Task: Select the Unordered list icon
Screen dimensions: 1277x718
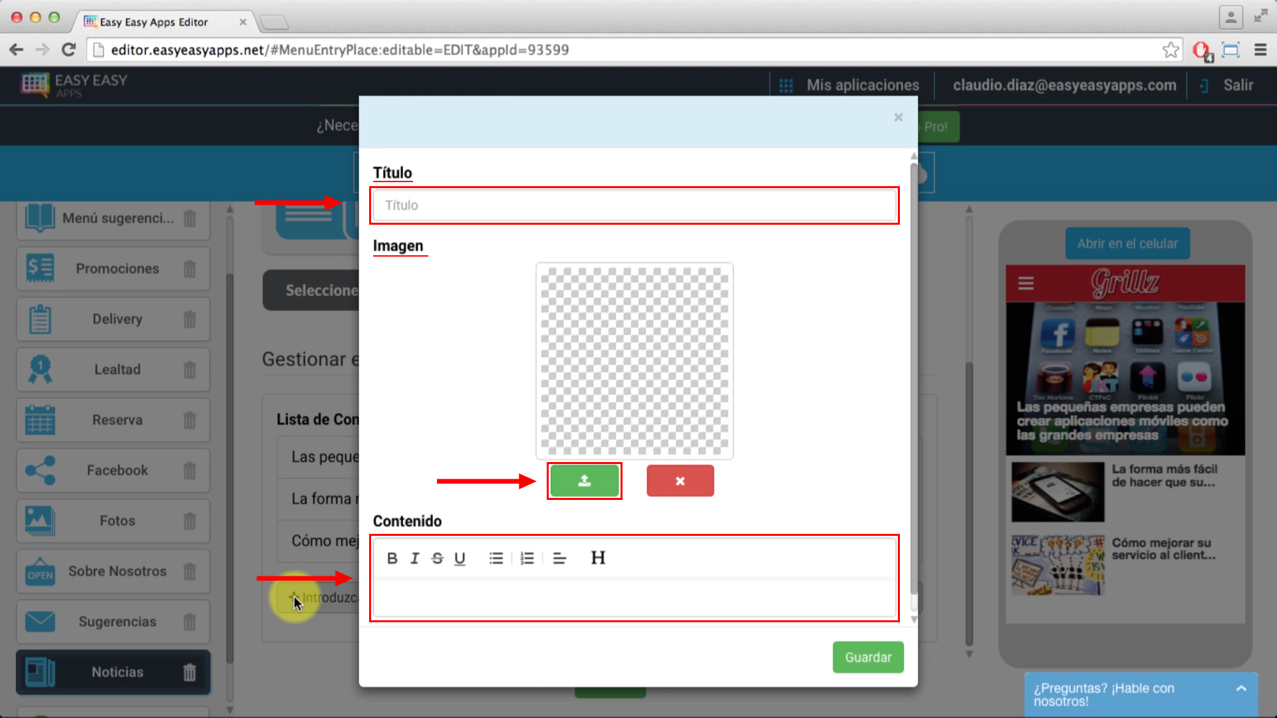Action: (x=496, y=558)
